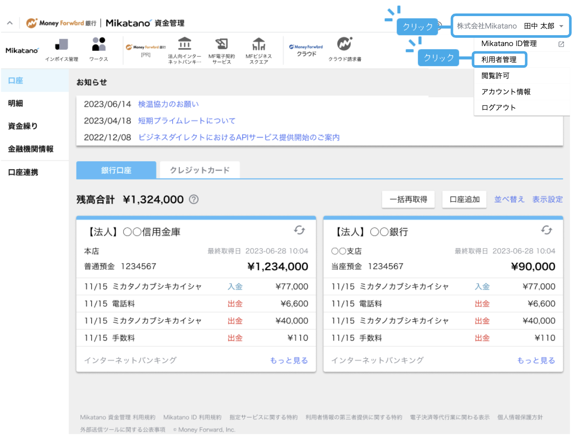Go to 口座連携 in the sidebar
Screen dimensions: 575x437
point(35,172)
